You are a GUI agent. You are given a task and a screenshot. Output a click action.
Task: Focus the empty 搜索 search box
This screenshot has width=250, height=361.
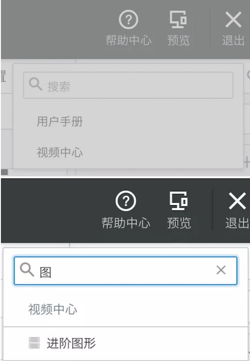click(x=128, y=85)
